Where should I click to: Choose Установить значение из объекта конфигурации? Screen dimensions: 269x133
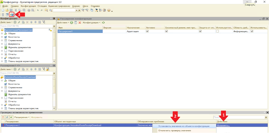tap(184, 126)
